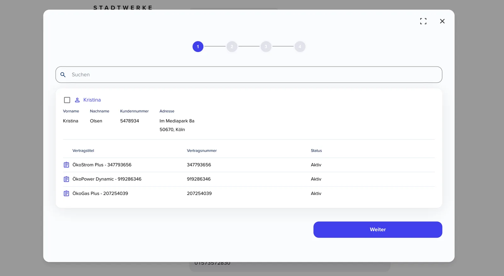Focus the Suchen search field
The image size is (504, 276).
click(249, 75)
